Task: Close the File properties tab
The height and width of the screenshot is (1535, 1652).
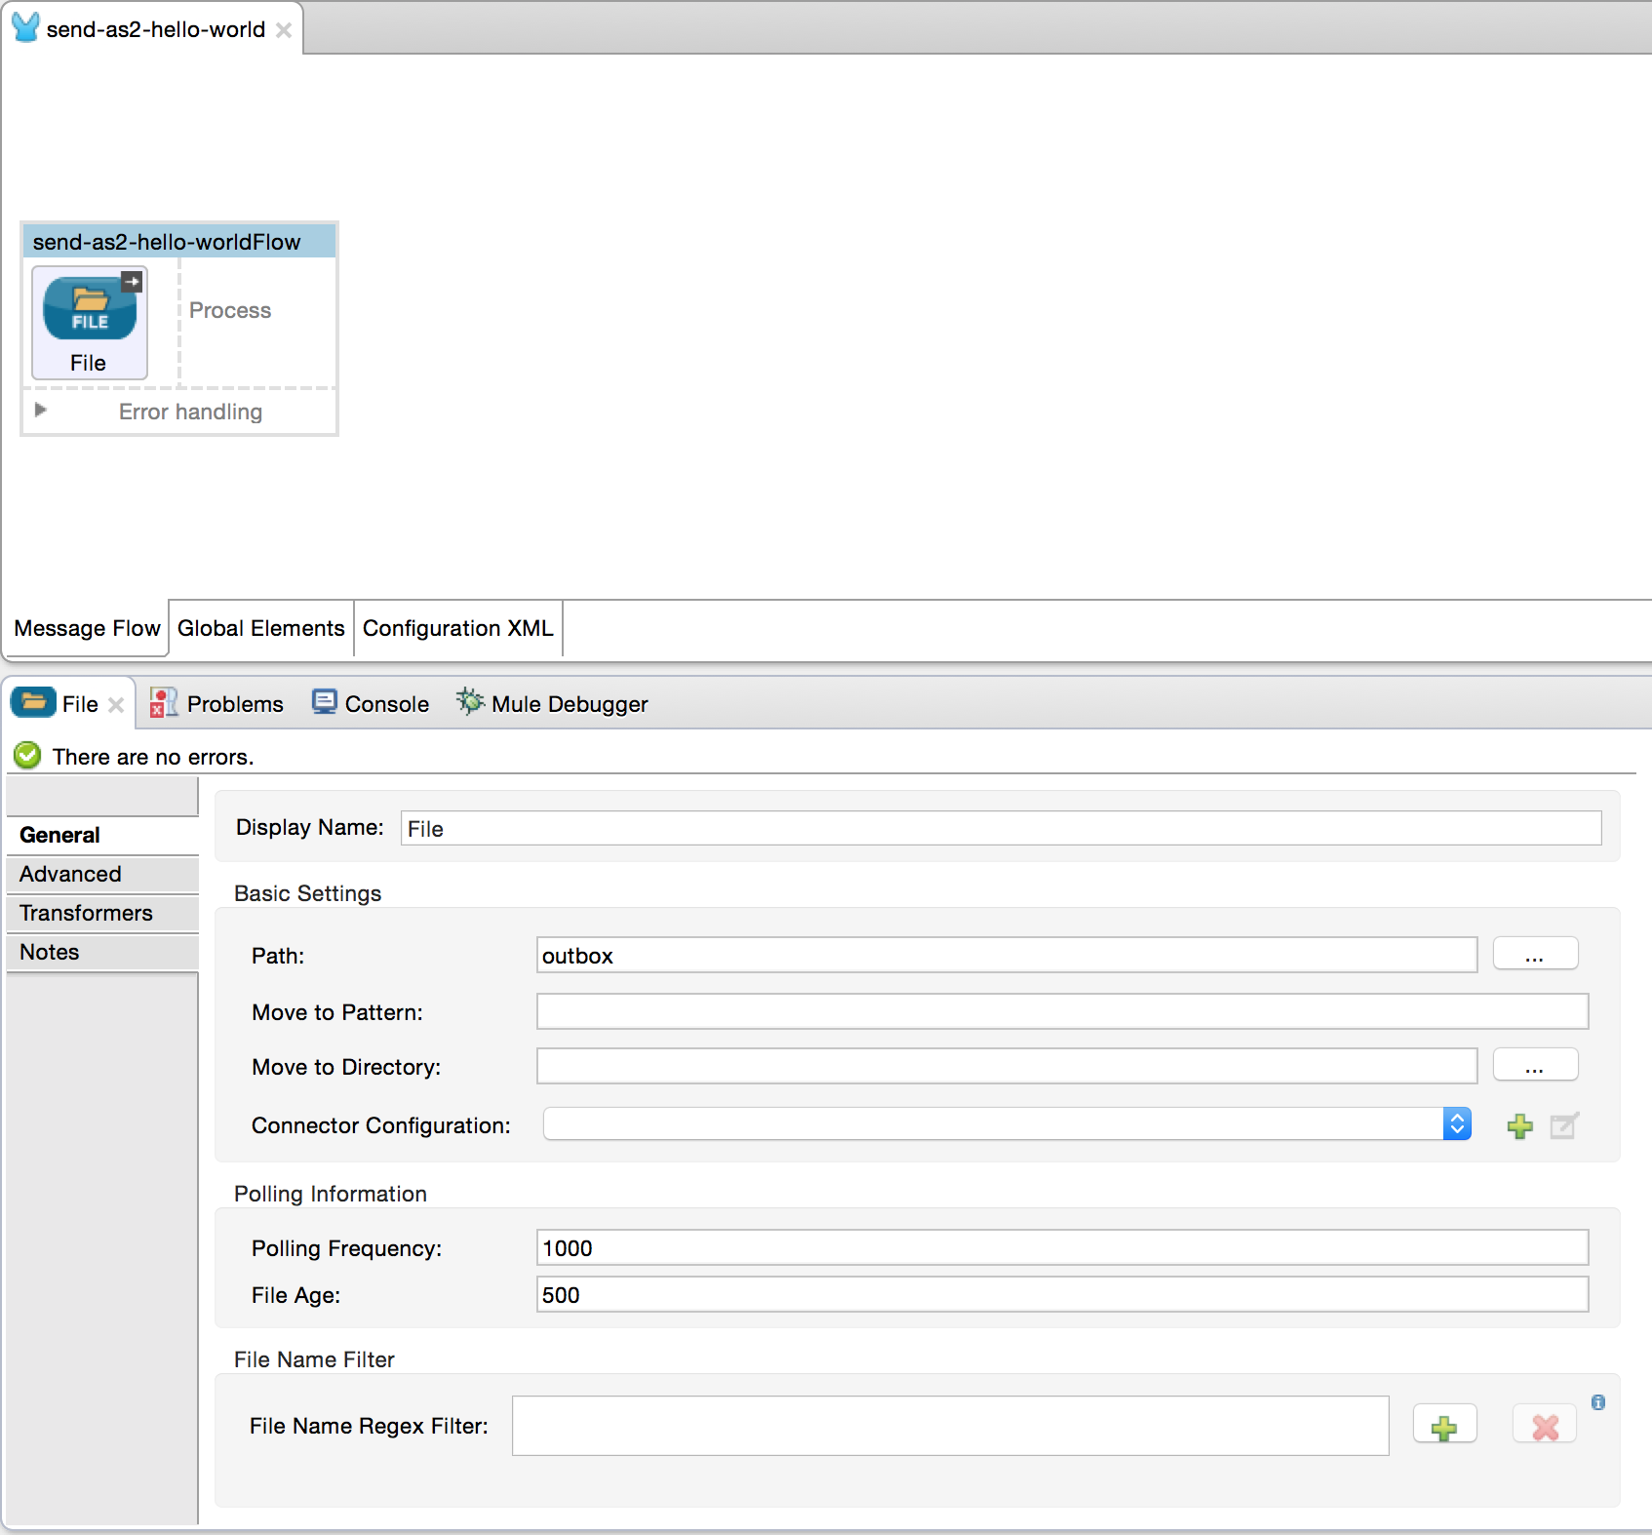Action: tap(116, 704)
